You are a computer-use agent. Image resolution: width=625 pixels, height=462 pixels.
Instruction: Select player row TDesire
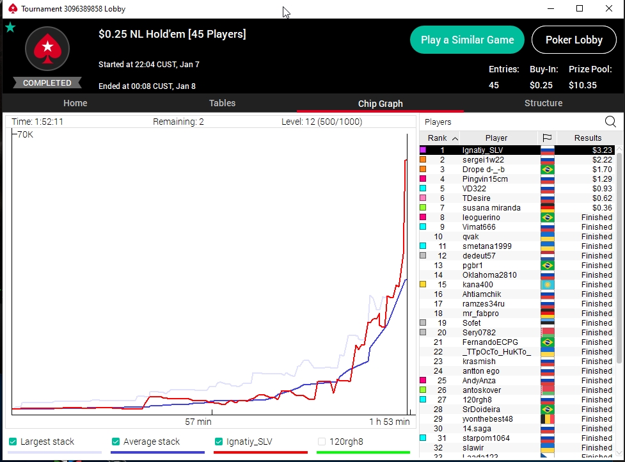(517, 198)
